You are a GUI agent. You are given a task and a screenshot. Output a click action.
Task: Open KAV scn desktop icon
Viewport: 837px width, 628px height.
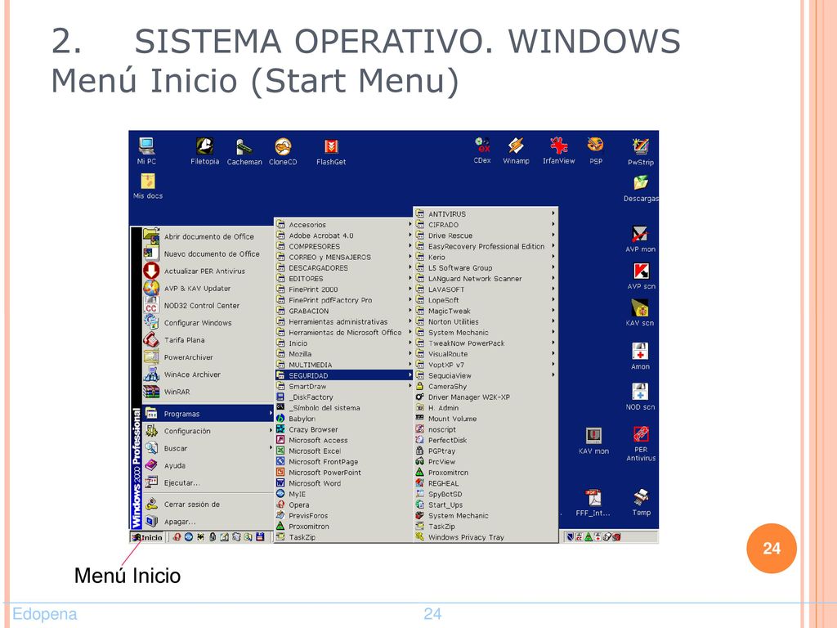click(x=640, y=312)
